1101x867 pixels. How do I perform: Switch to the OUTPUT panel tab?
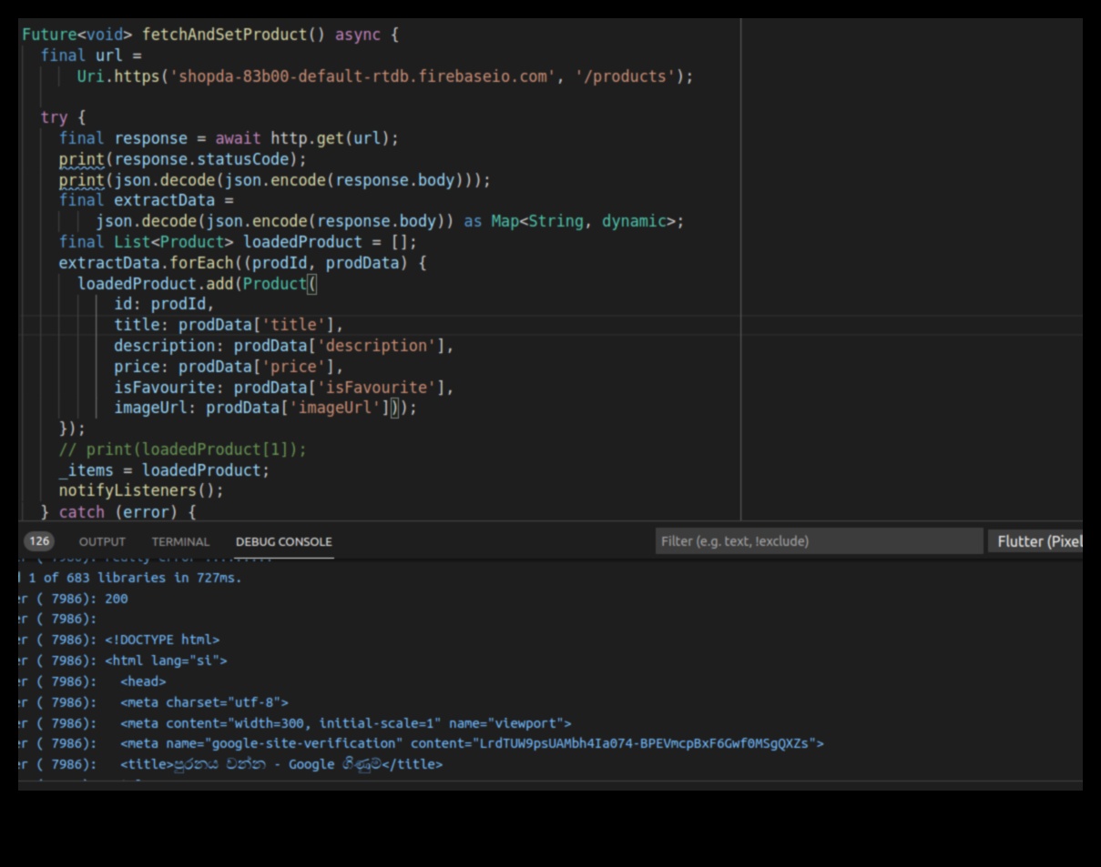(x=102, y=541)
